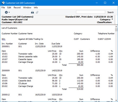Open customer 001 link
This screenshot has width=118, height=102.
[3, 39]
